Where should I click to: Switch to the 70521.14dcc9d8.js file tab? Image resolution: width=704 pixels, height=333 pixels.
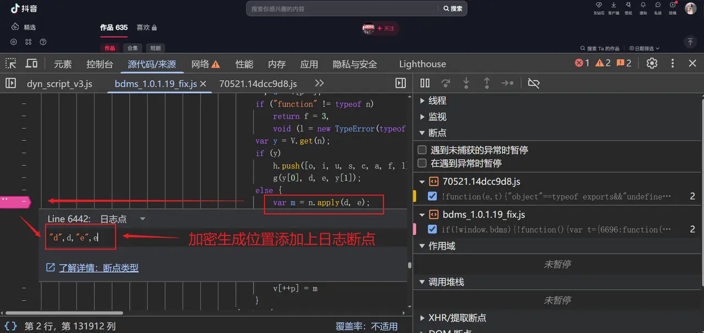257,83
